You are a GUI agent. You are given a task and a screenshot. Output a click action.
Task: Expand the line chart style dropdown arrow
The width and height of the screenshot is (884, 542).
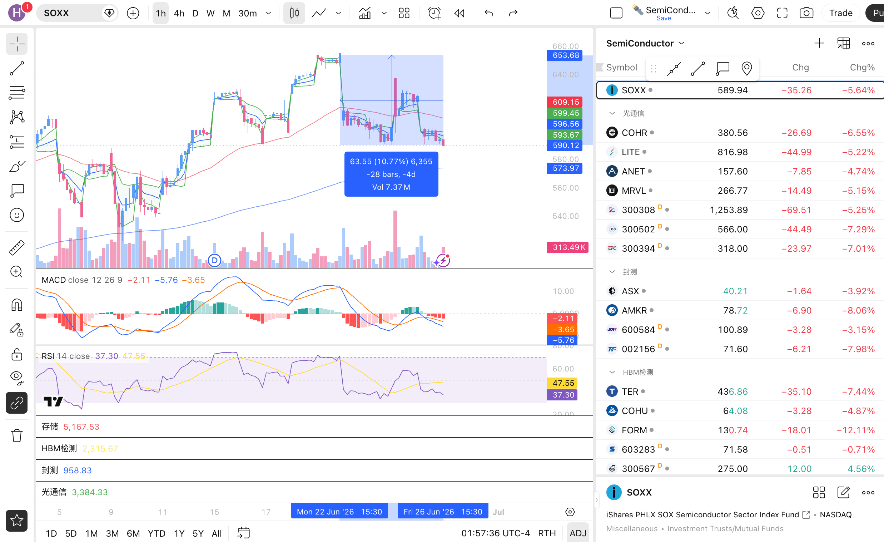338,13
